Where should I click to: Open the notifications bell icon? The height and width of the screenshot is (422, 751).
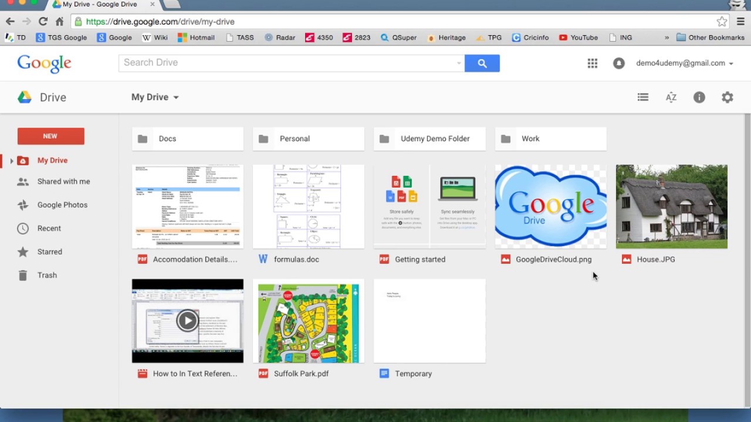618,63
